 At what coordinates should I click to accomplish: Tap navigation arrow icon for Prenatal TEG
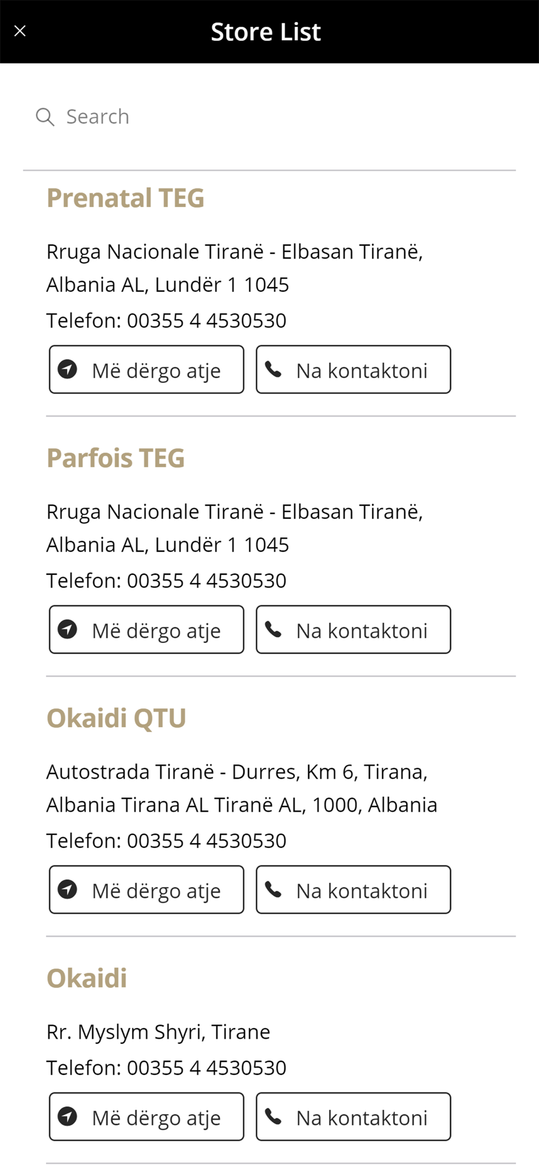point(68,369)
